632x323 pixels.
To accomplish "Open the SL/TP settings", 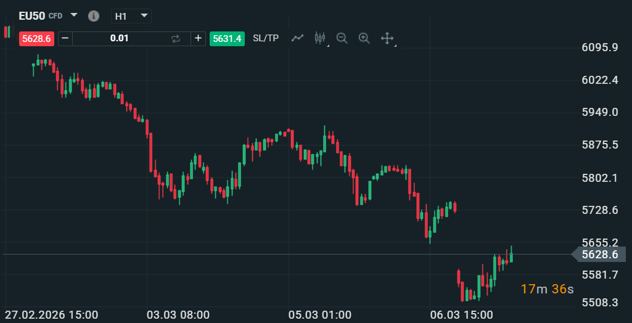I will [266, 38].
